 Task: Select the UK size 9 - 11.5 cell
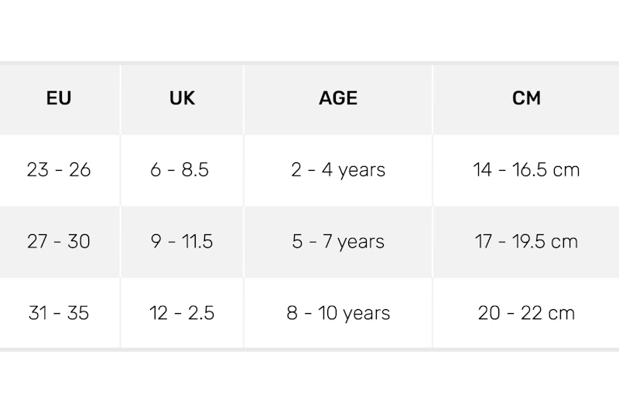tap(182, 242)
